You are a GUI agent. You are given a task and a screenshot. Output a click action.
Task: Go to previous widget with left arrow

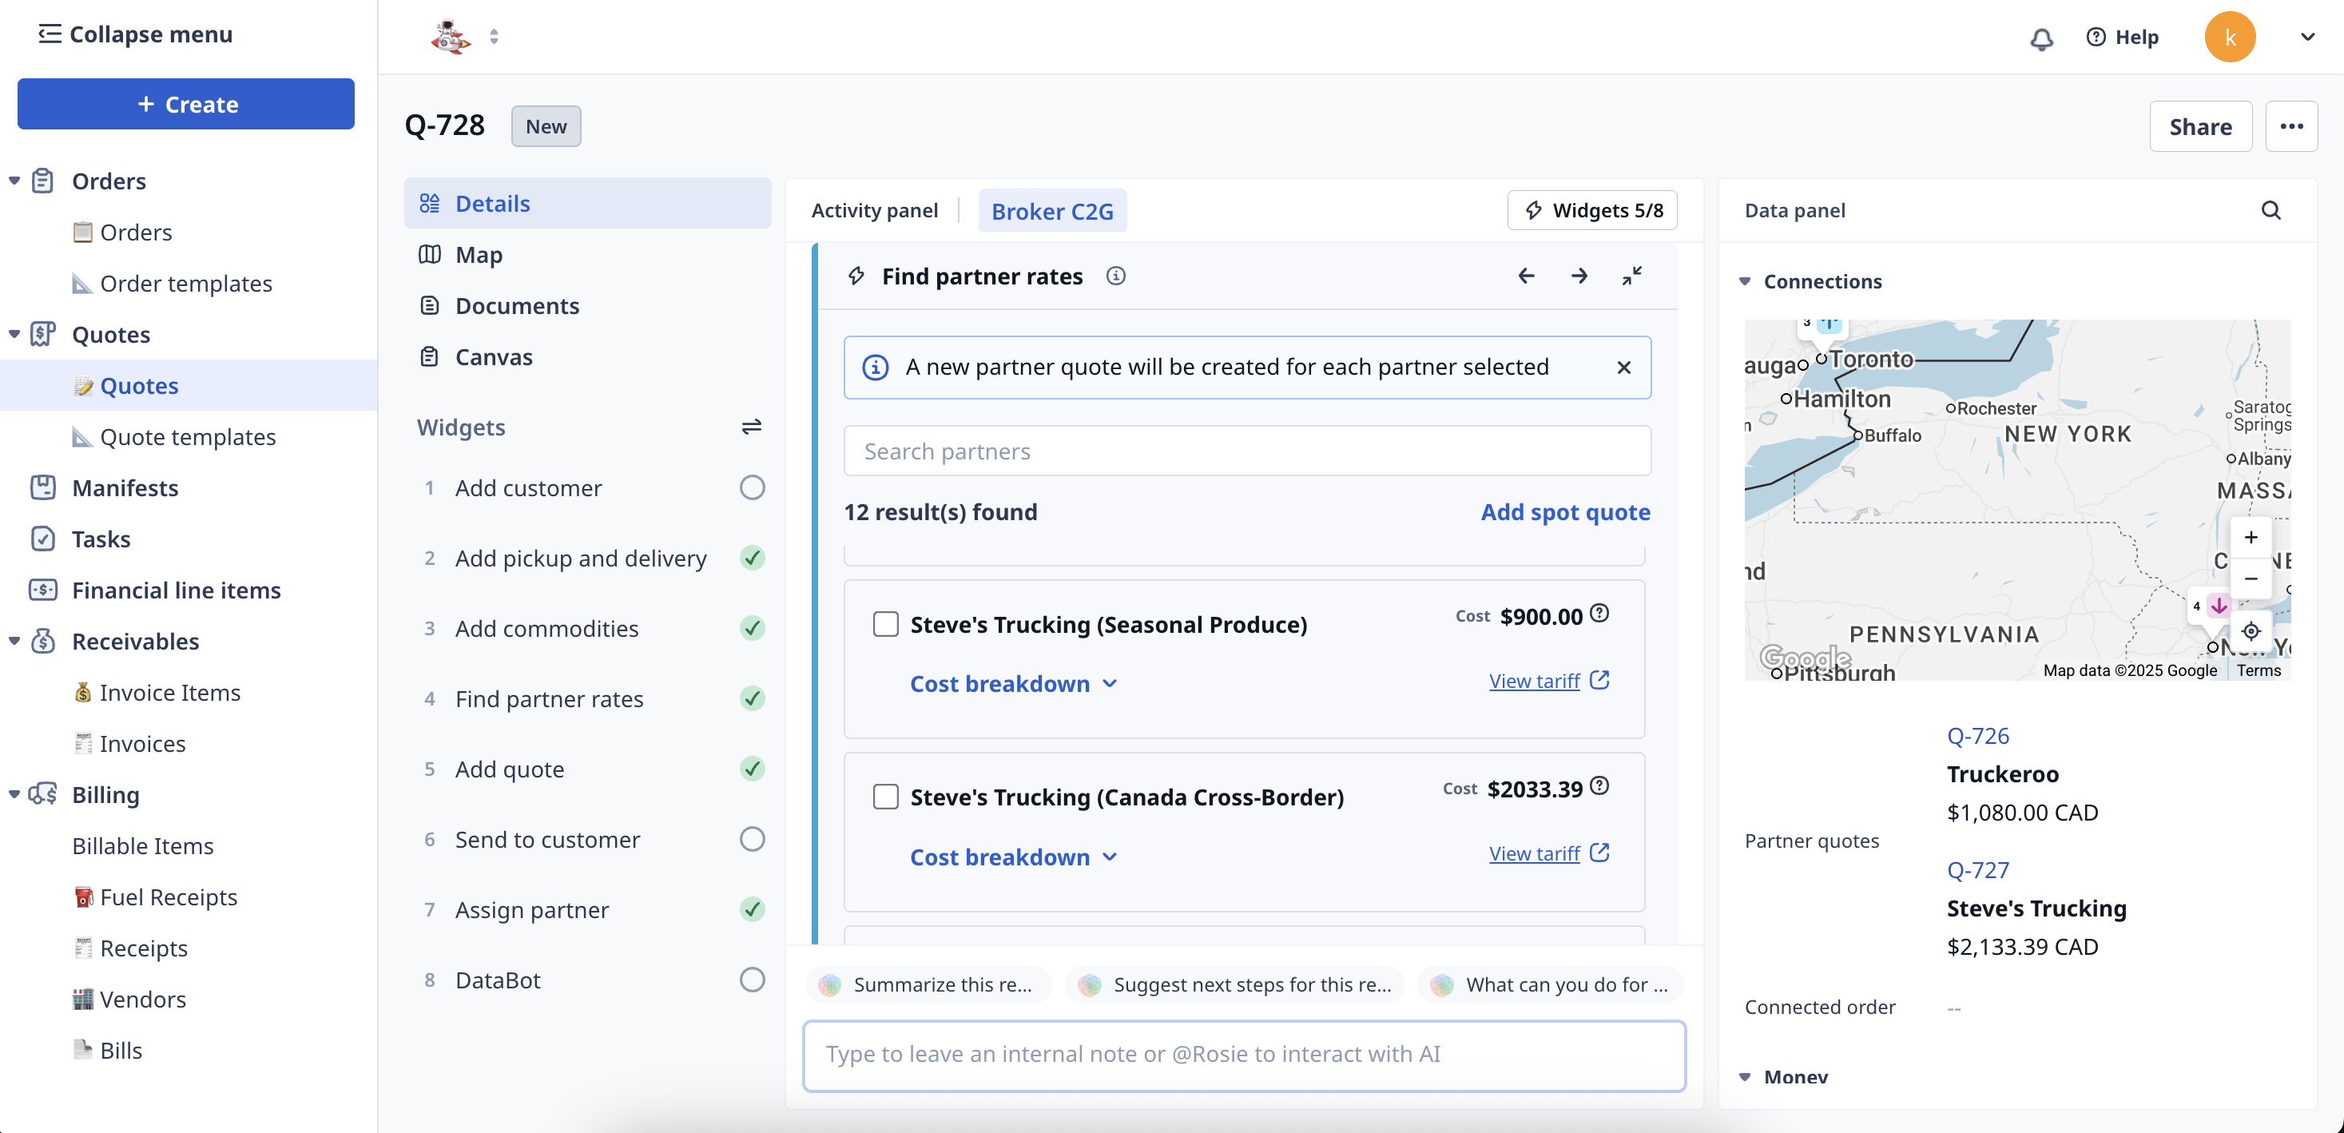tap(1526, 276)
